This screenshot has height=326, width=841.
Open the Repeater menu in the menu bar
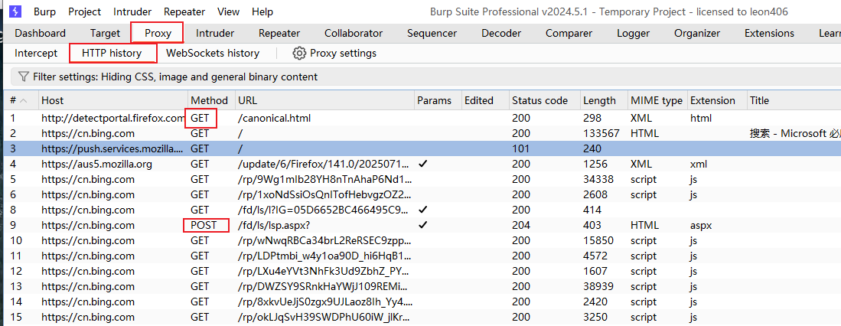click(184, 11)
